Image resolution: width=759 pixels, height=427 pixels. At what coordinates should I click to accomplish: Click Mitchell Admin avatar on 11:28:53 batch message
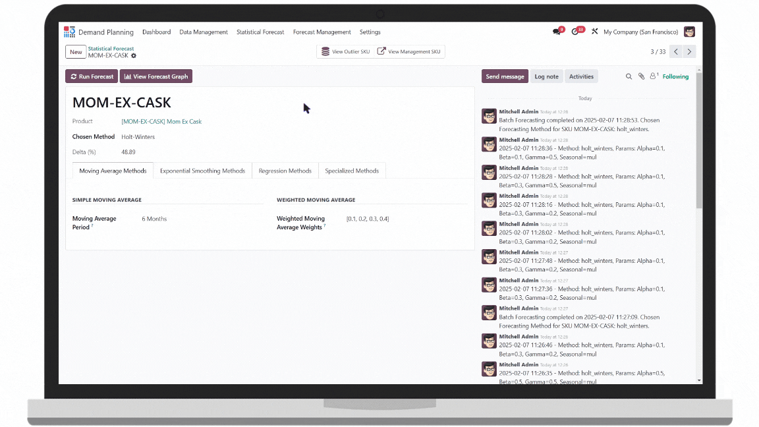coord(489,116)
